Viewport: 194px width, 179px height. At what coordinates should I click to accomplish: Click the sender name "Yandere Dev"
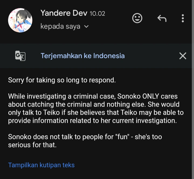point(64,13)
